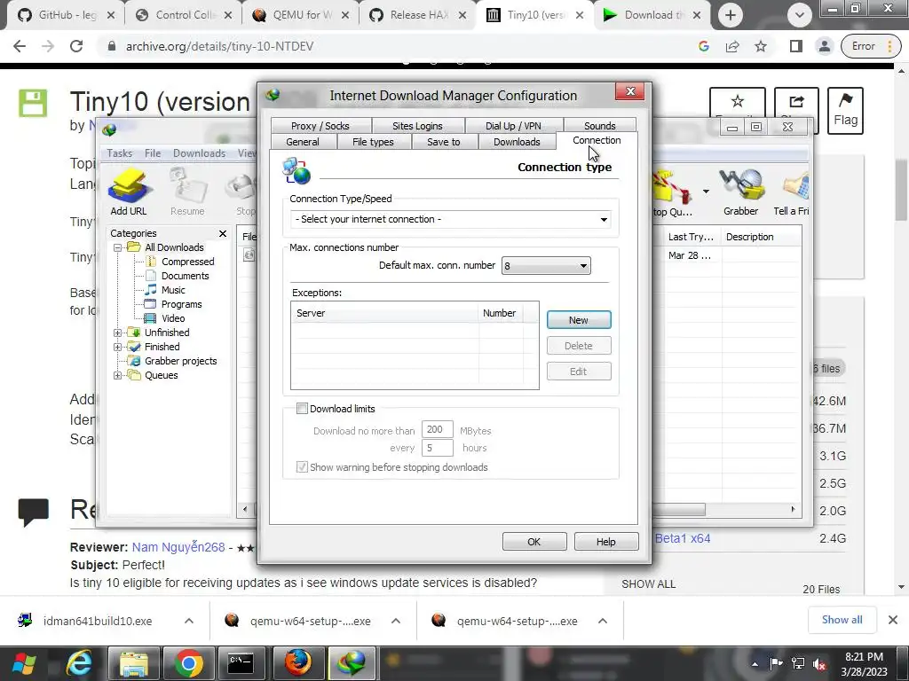Screen dimensions: 909x681
Task: Open a new Chrome tab
Action: coord(731,15)
